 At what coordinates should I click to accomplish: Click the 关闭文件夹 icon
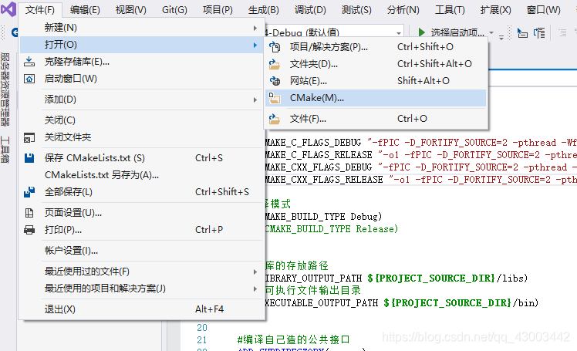tap(29, 137)
